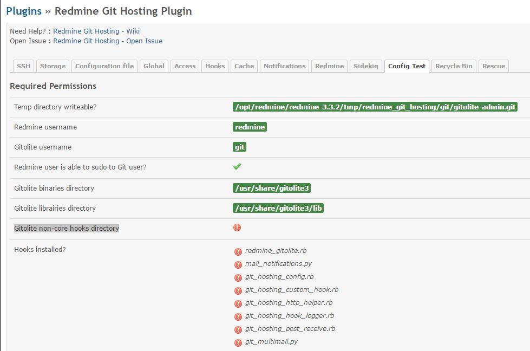Click the error icon beside git_multimail.py
This screenshot has height=351, width=530.
click(238, 342)
